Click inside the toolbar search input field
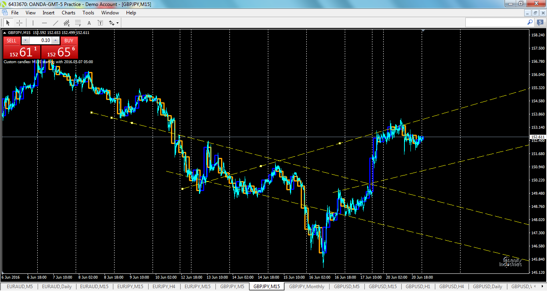Screen dimensions: 547x291 point(497,22)
